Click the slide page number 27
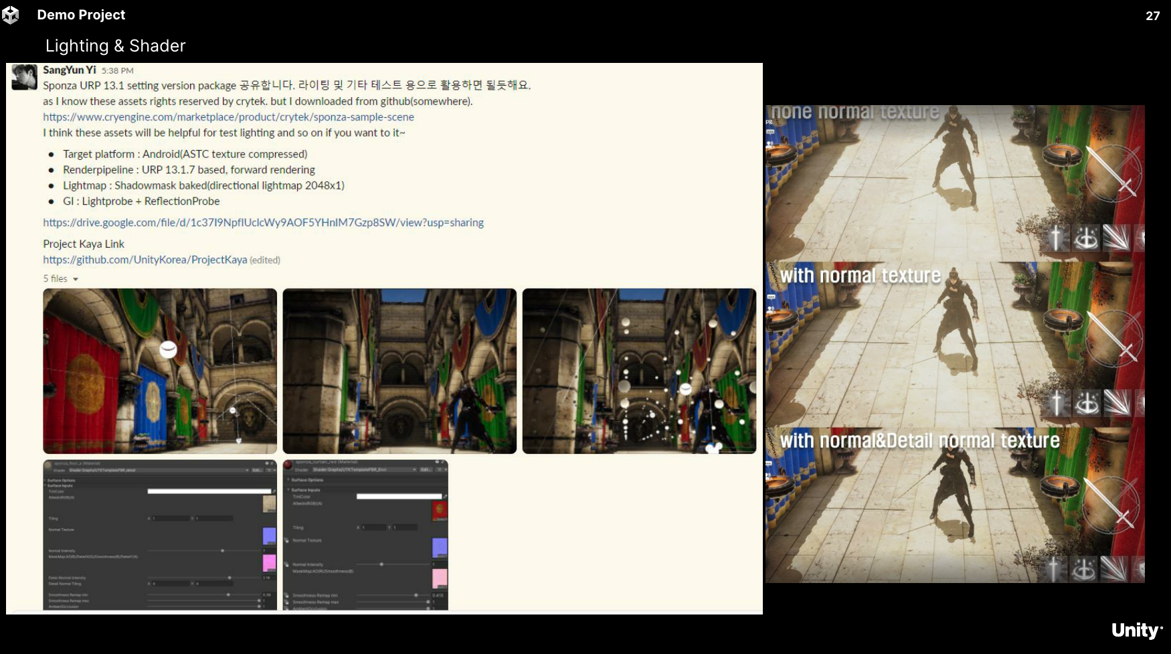Viewport: 1171px width, 654px height. (x=1152, y=16)
